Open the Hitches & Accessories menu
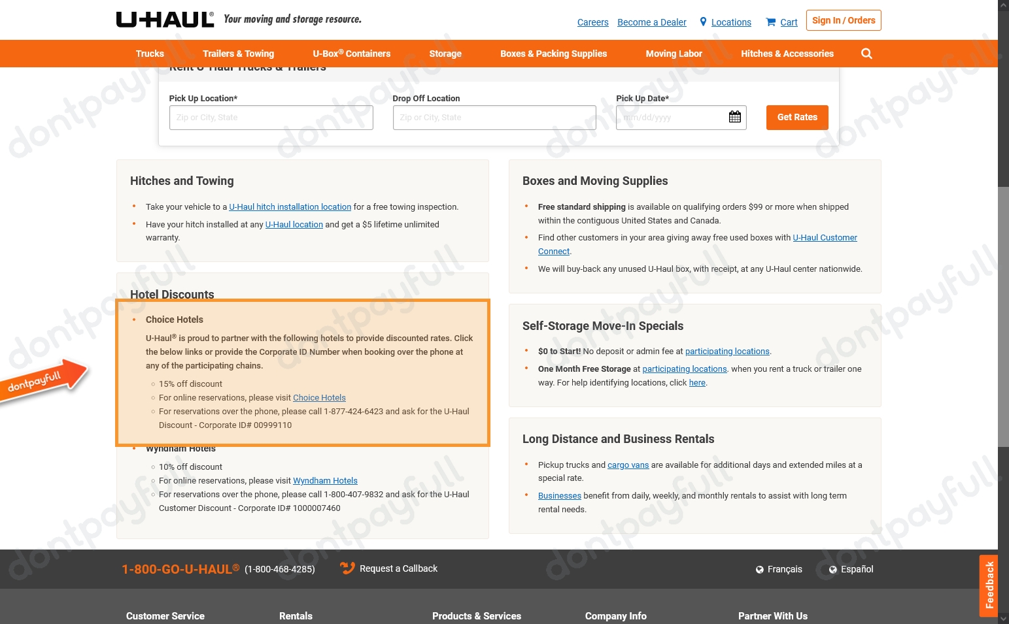The width and height of the screenshot is (1009, 624). click(787, 54)
